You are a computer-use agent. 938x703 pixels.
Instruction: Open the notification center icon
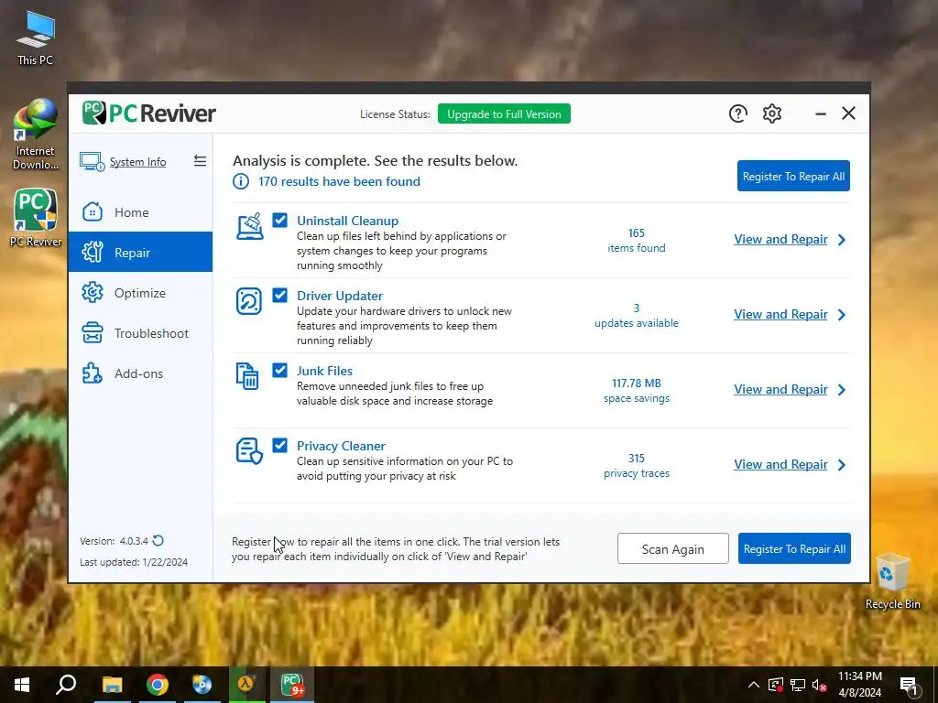[x=909, y=686]
